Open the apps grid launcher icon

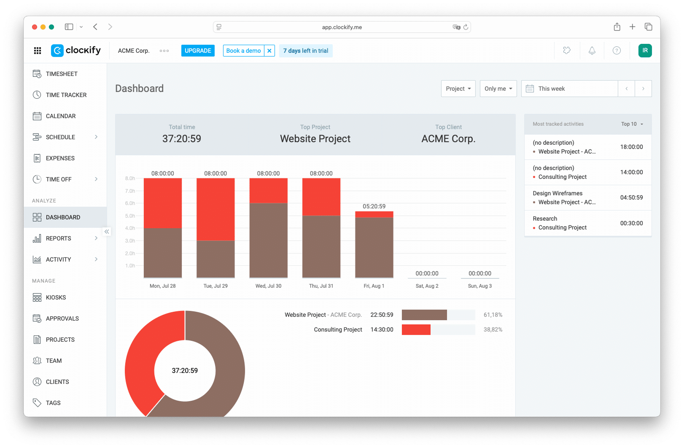point(38,51)
